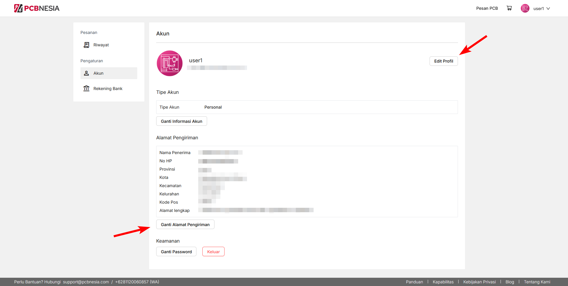Click the user1 name in header
This screenshot has width=568, height=286.
click(x=538, y=9)
